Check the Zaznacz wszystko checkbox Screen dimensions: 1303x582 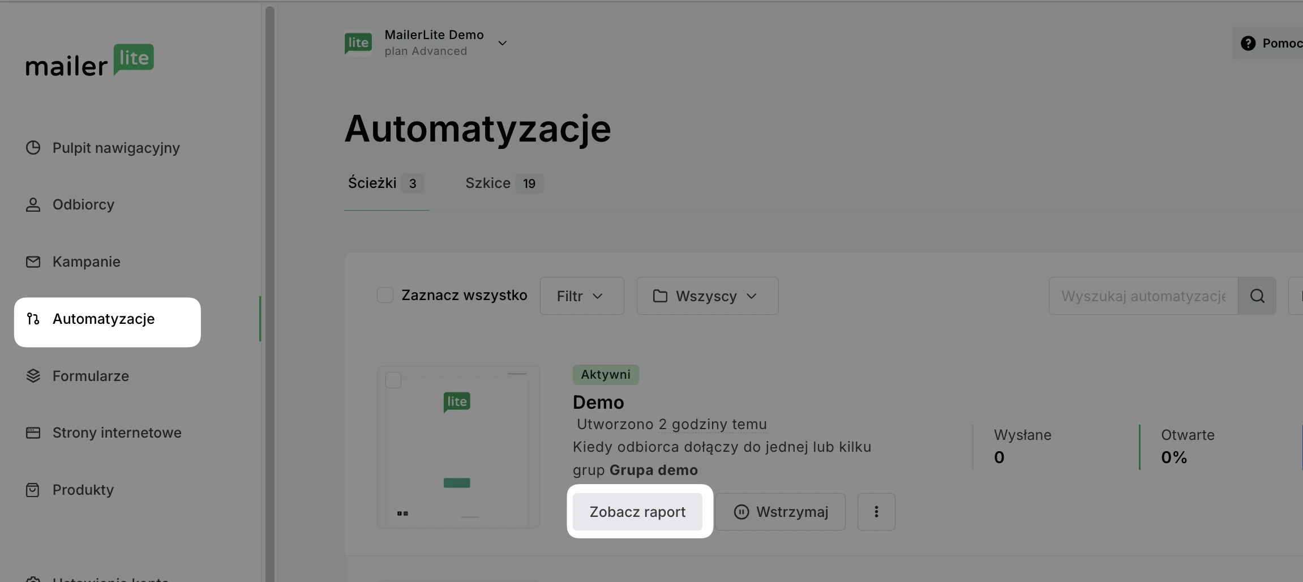(x=385, y=295)
